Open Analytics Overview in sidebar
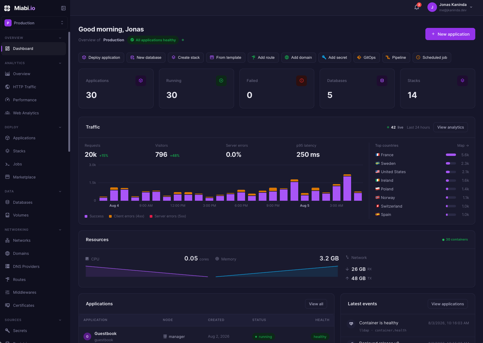Image resolution: width=483 pixels, height=343 pixels. tap(34, 74)
